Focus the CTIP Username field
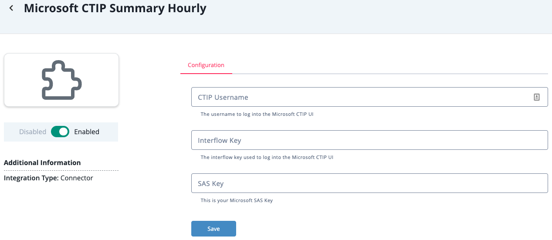 [369, 97]
